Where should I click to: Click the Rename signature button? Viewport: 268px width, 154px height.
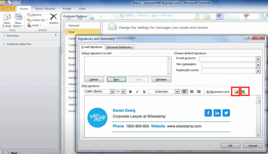click(161, 80)
